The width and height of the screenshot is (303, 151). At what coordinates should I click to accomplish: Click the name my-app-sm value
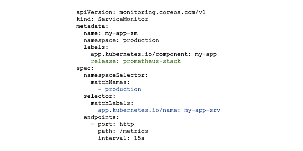click(x=121, y=33)
